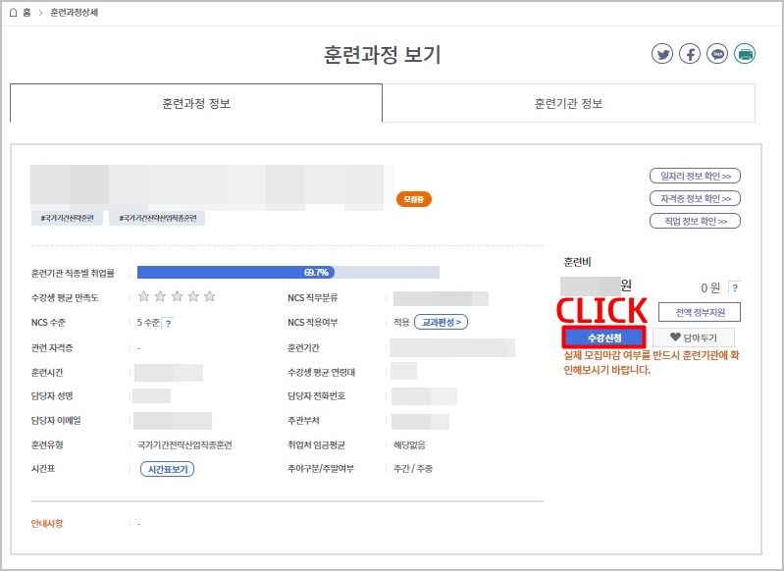Click the 훈련비 heading
784x571 pixels.
click(578, 262)
